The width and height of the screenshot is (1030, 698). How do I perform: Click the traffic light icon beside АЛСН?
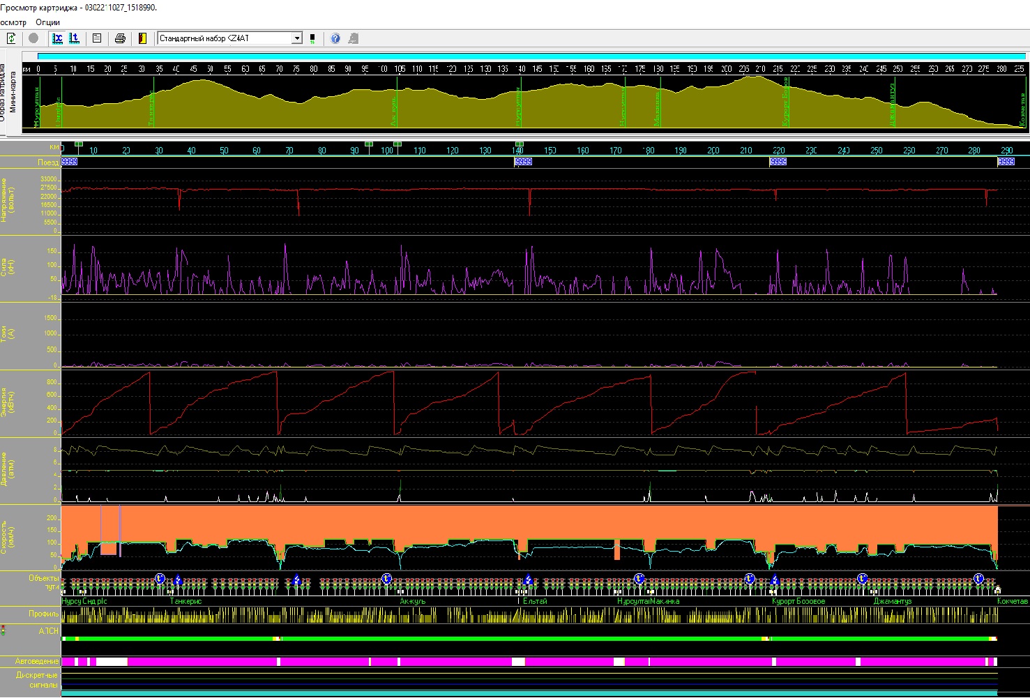[3, 630]
